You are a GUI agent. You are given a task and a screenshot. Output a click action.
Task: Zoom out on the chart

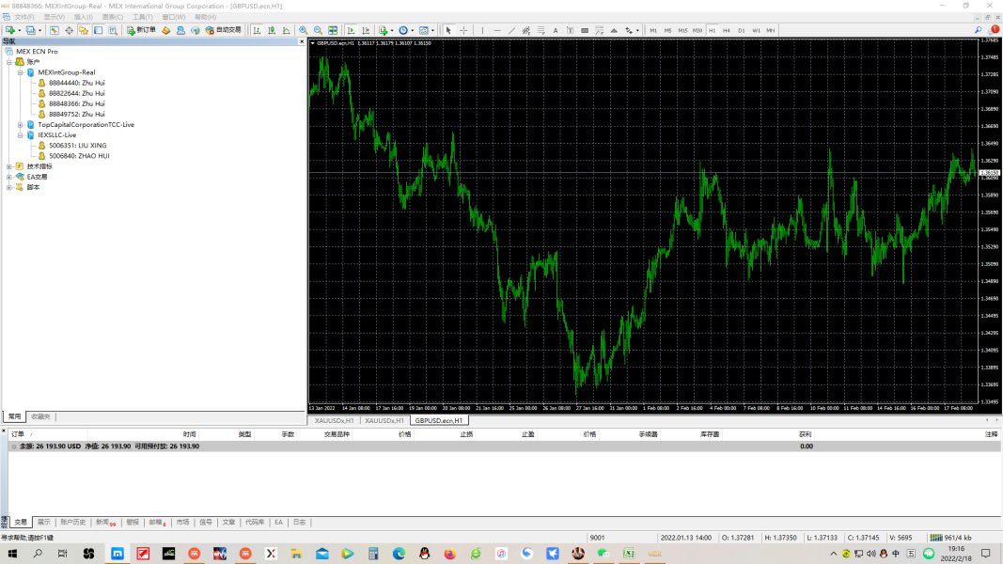[318, 30]
